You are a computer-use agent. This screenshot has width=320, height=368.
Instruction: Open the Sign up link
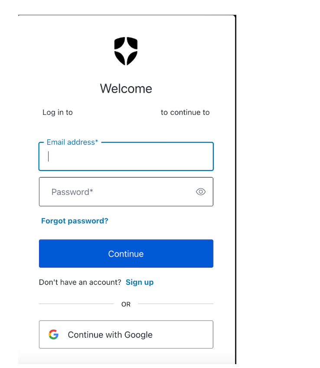tap(140, 282)
